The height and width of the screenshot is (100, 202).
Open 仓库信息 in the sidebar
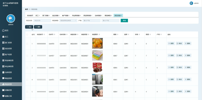click(x=7, y=72)
